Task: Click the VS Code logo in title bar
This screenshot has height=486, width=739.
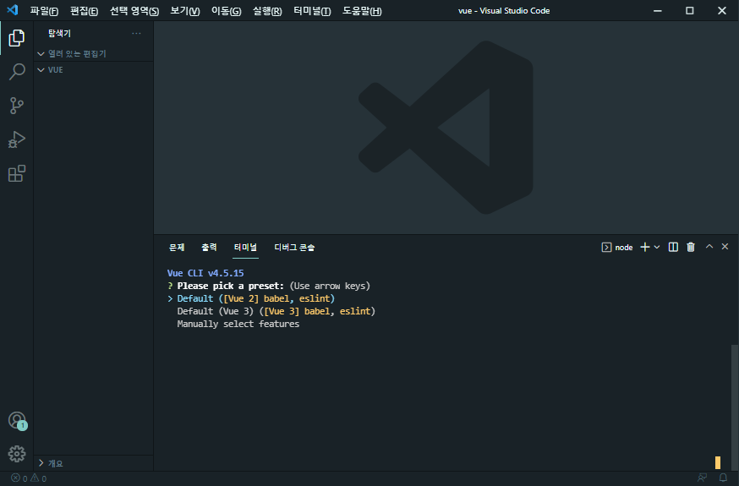Action: tap(13, 10)
